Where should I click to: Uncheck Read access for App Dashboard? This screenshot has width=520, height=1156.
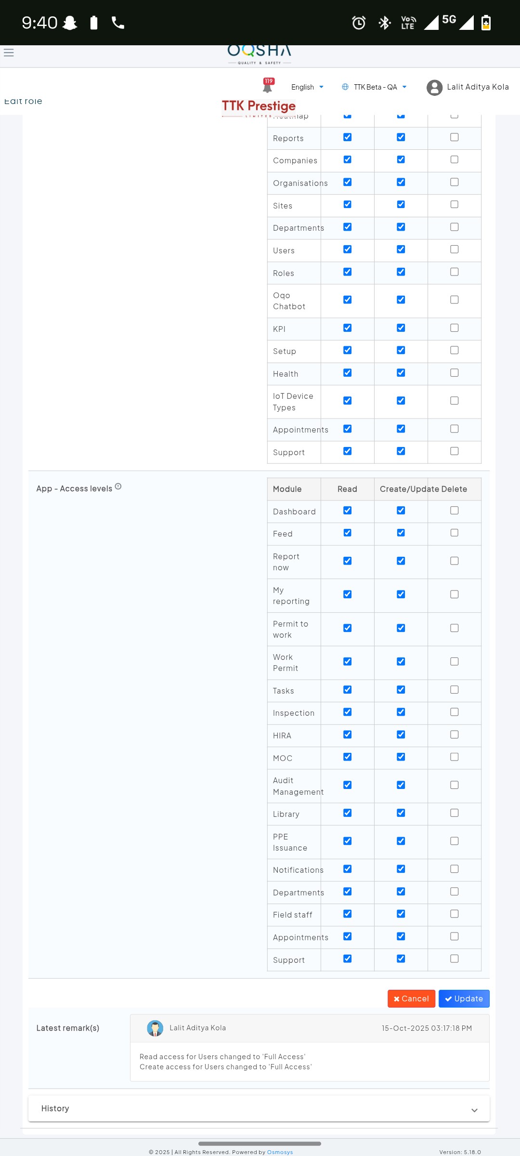(347, 511)
